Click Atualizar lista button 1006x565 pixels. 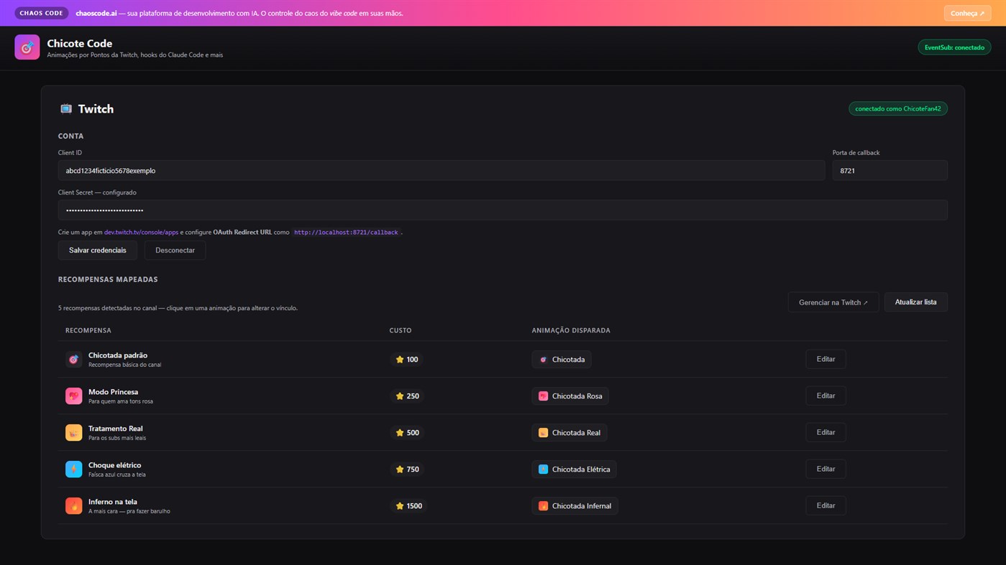[915, 302]
